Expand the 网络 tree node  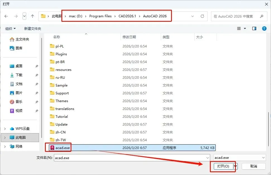click(x=5, y=147)
